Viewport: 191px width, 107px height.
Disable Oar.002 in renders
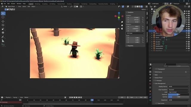tap(189, 42)
